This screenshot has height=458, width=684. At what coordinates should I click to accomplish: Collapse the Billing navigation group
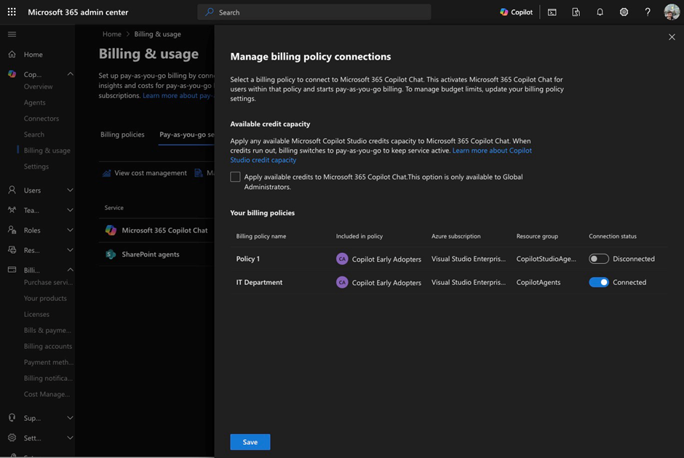70,270
